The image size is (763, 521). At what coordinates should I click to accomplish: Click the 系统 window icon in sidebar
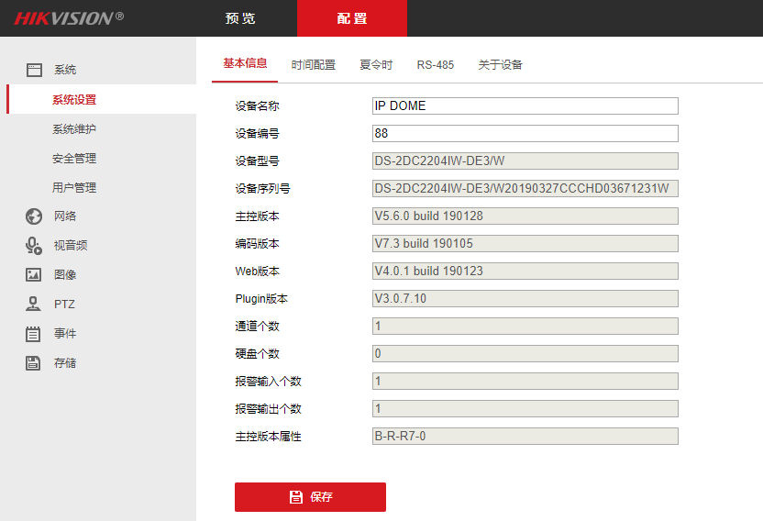34,70
